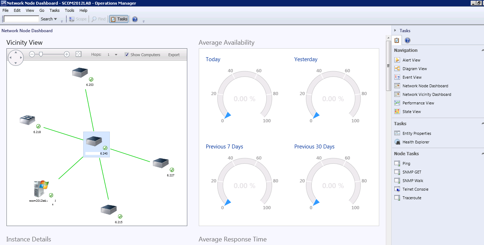This screenshot has height=245, width=484.
Task: Click the Previous 7 Days heading
Action: pos(224,147)
